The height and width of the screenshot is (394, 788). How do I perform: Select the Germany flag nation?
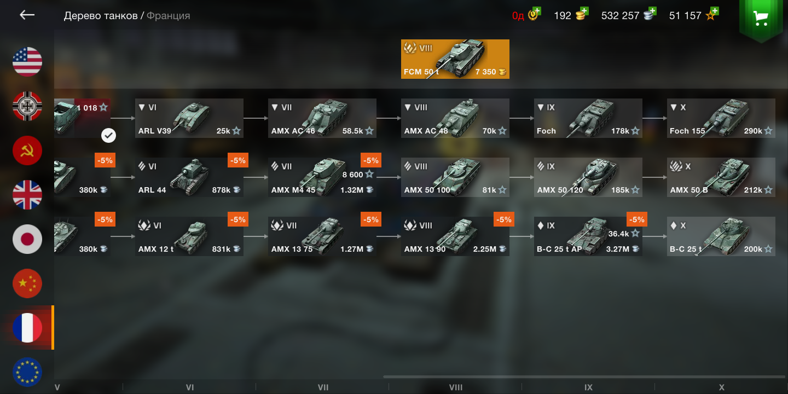coord(27,106)
